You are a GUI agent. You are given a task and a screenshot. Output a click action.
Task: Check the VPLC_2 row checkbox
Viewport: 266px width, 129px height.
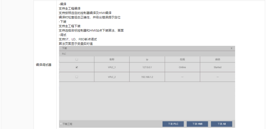coord(77,77)
